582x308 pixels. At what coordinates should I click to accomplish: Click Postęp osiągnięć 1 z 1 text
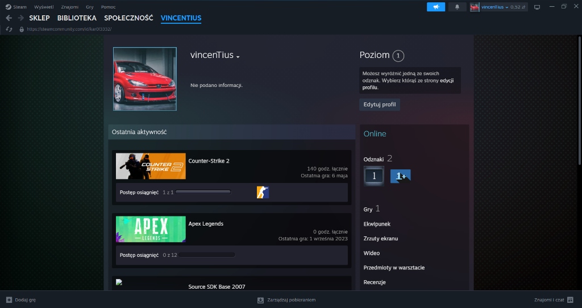[x=147, y=192]
